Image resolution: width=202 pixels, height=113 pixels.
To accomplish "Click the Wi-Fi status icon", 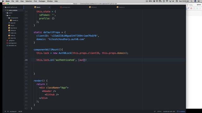I will [x=167, y=1].
